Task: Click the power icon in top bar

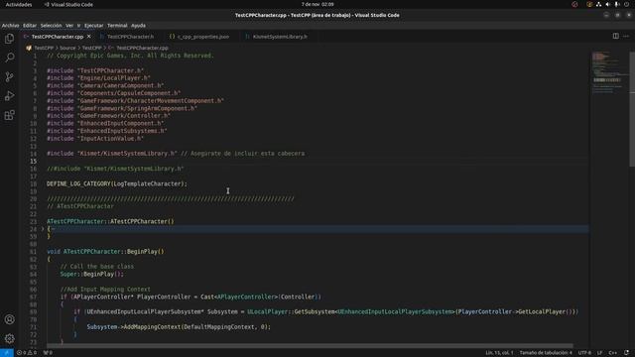Action: 626,4
